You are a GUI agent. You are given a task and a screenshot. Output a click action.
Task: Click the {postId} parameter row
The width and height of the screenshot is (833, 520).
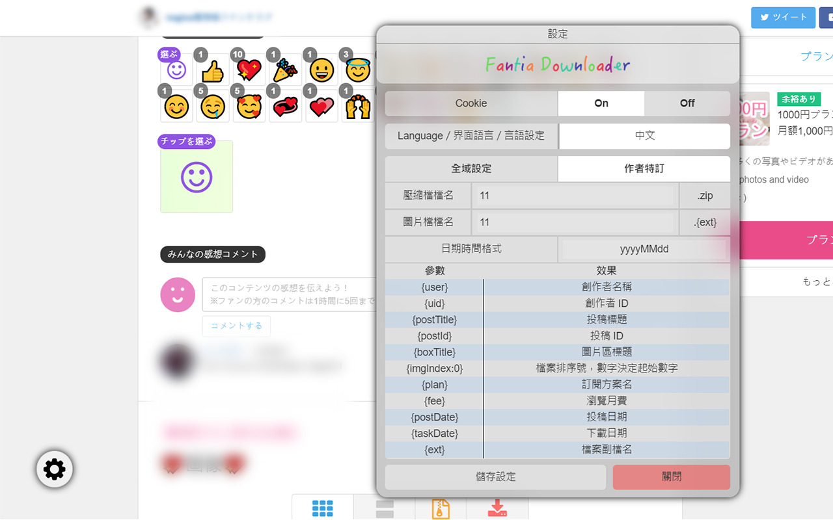point(558,336)
